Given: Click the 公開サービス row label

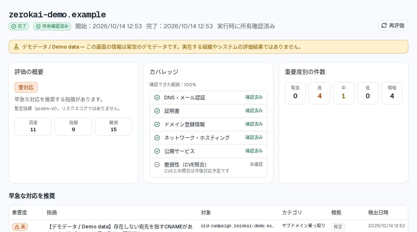Looking at the screenshot, I should (x=179, y=151).
